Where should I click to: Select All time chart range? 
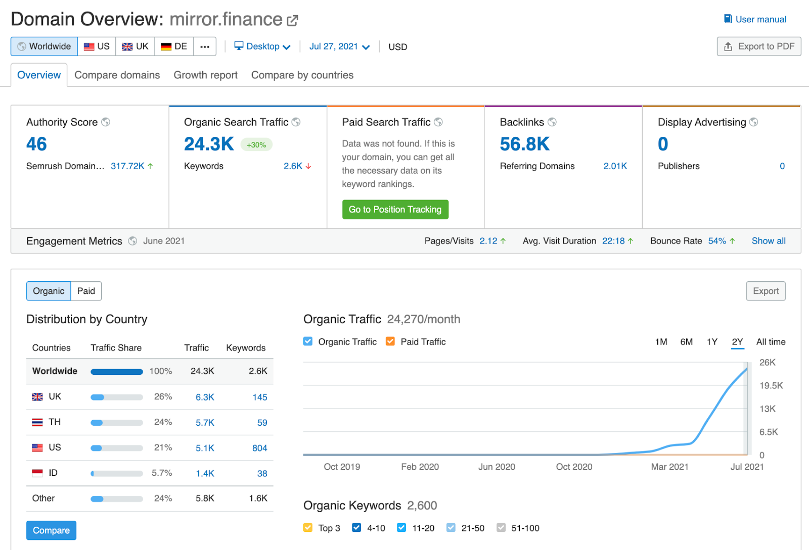coord(771,342)
